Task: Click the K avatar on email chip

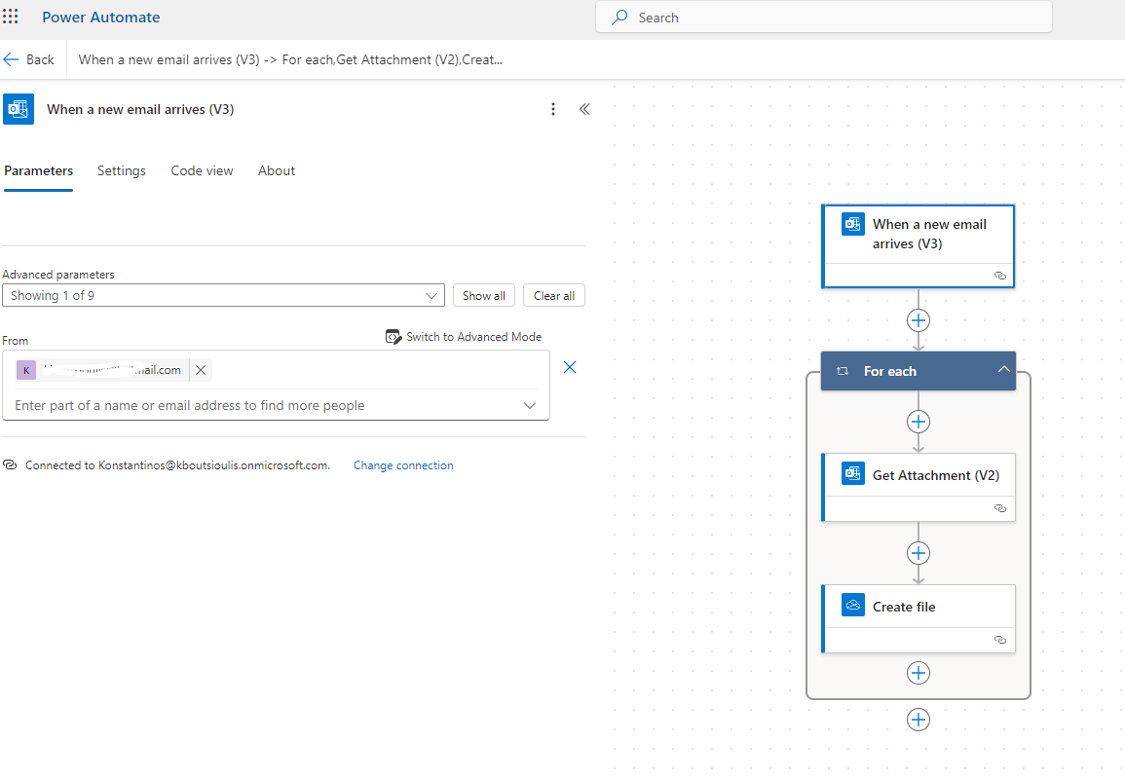Action: (26, 370)
